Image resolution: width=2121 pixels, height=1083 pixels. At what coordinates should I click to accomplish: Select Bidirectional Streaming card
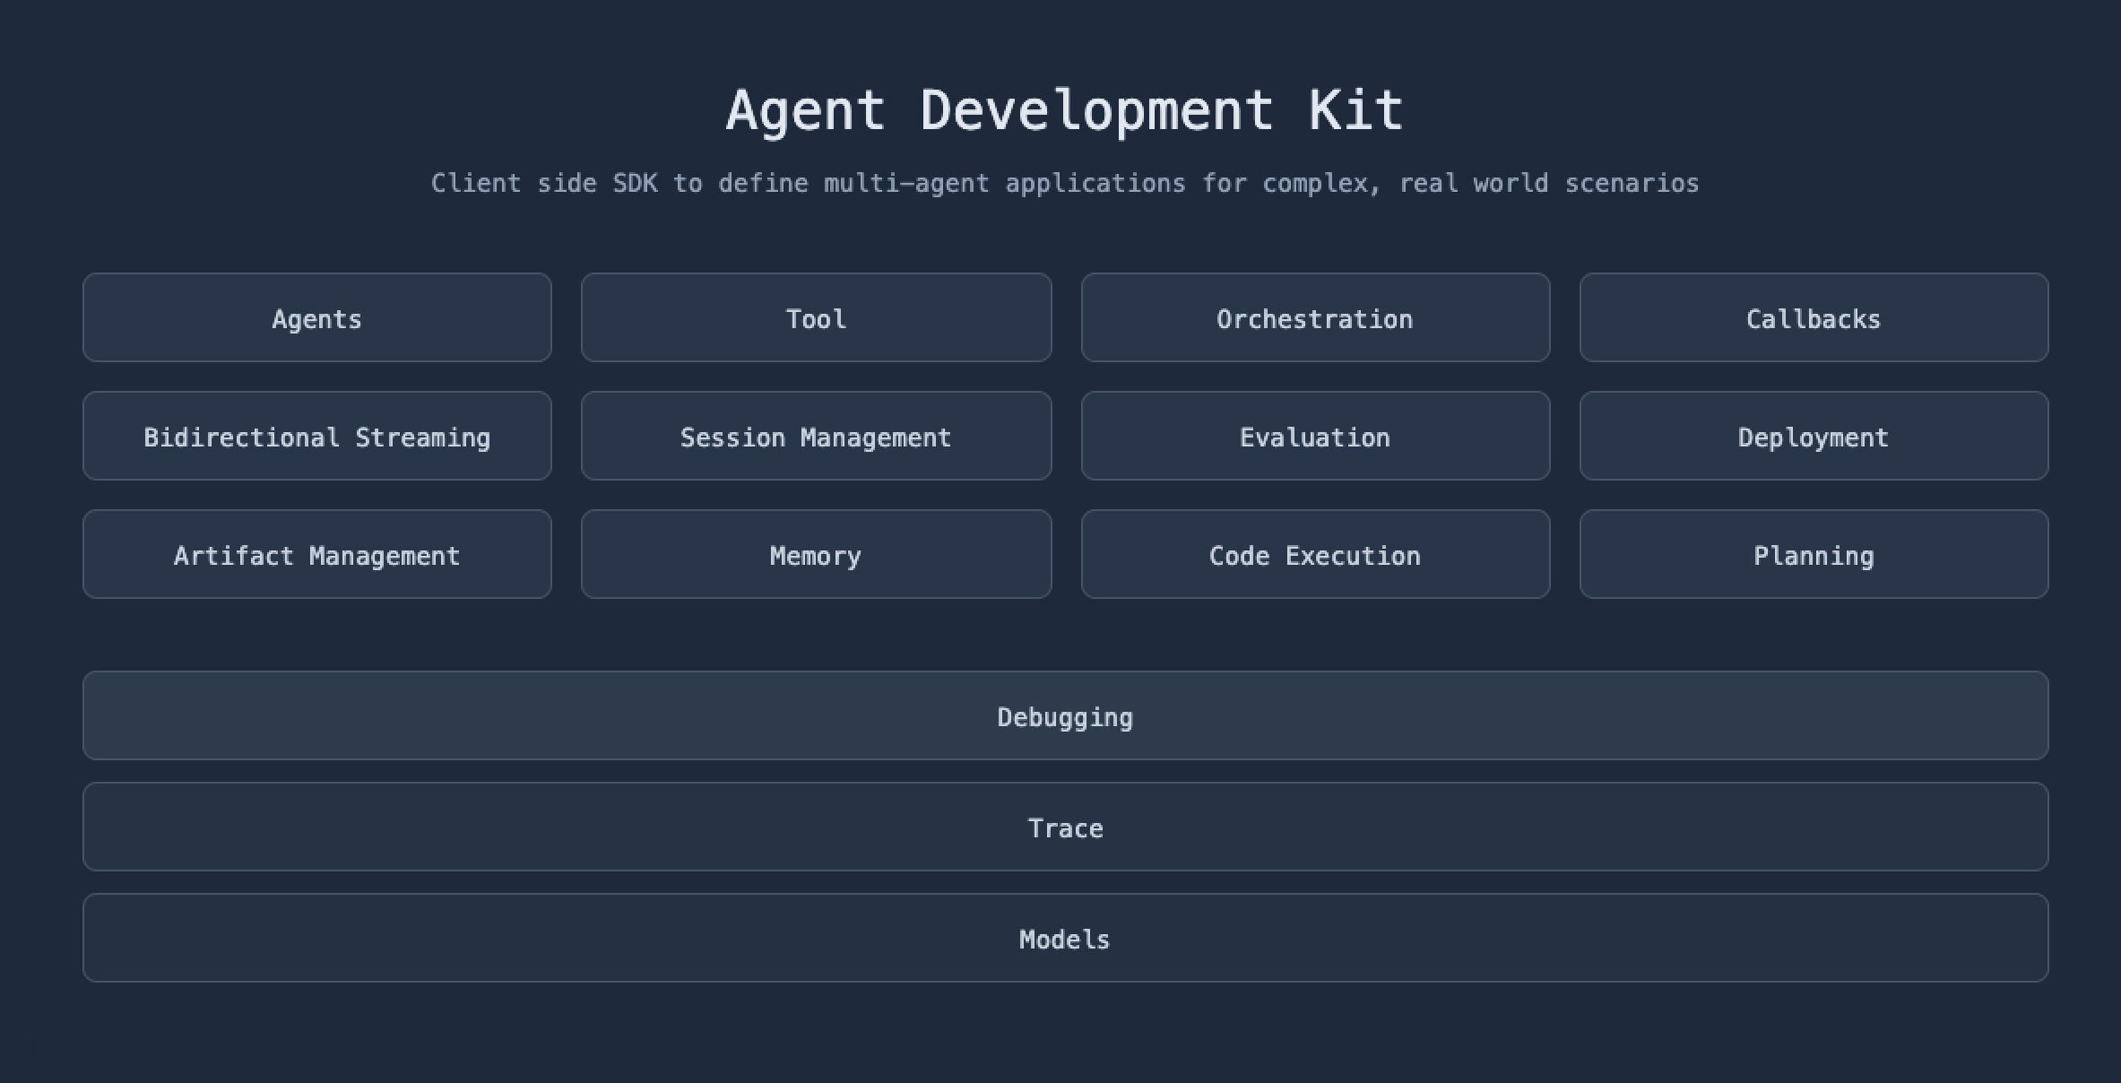click(316, 437)
